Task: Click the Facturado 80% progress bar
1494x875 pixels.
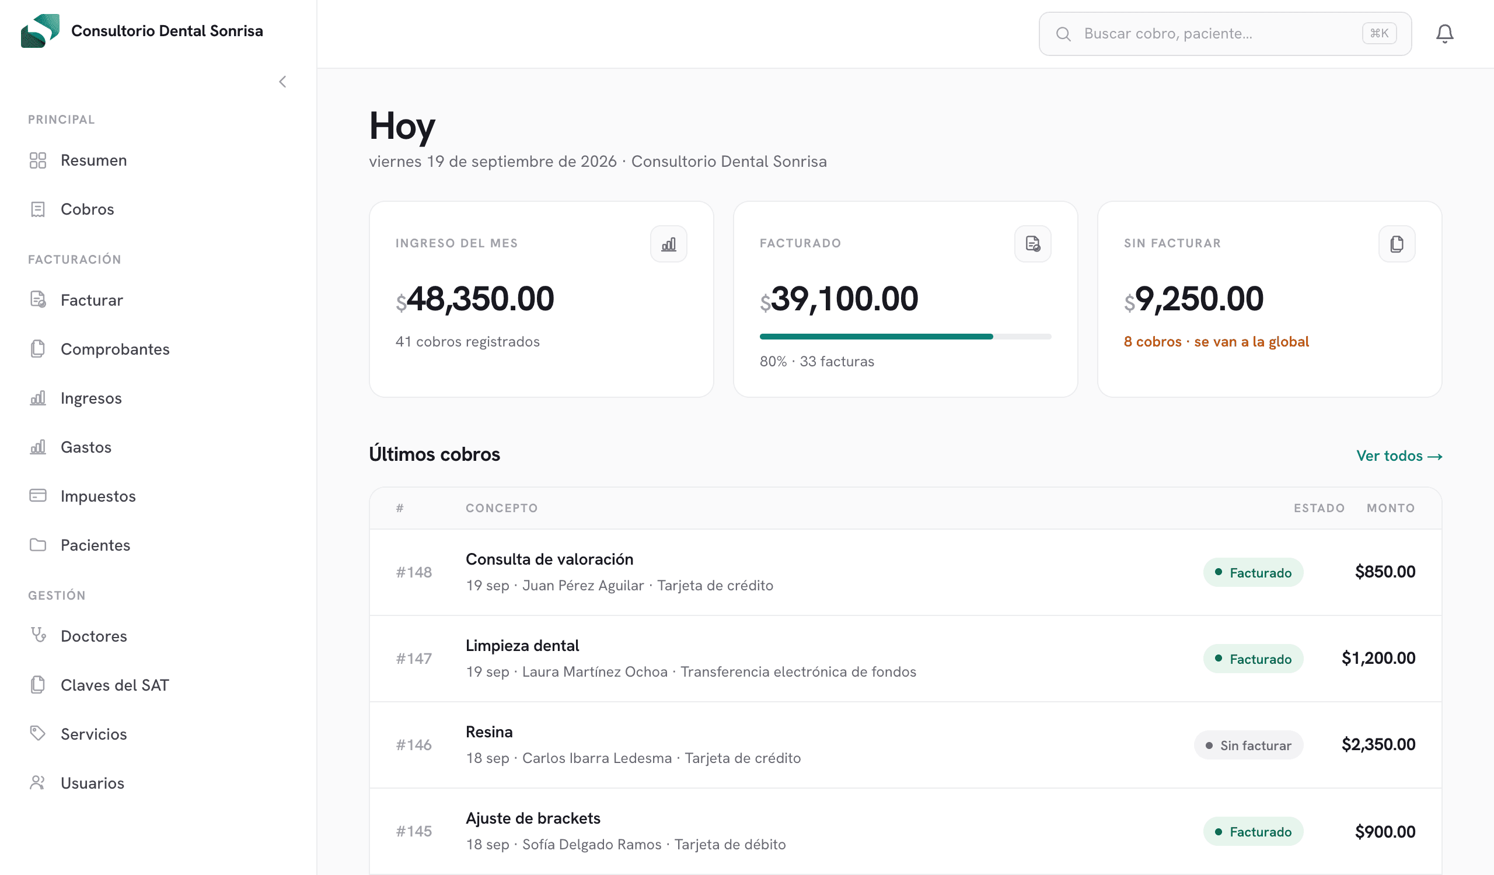Action: [x=905, y=337]
